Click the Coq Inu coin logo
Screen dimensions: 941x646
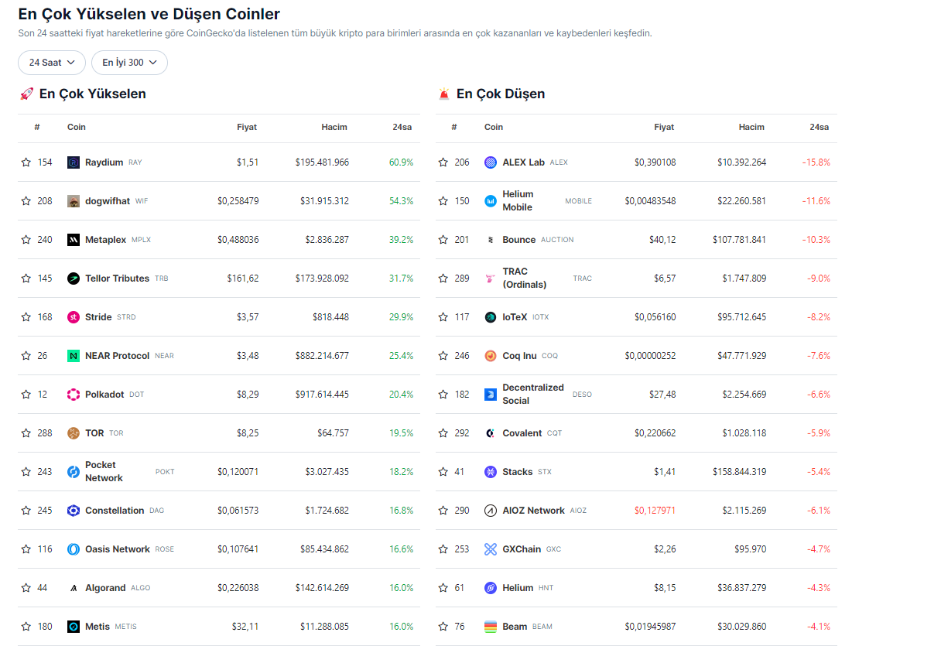(x=491, y=356)
